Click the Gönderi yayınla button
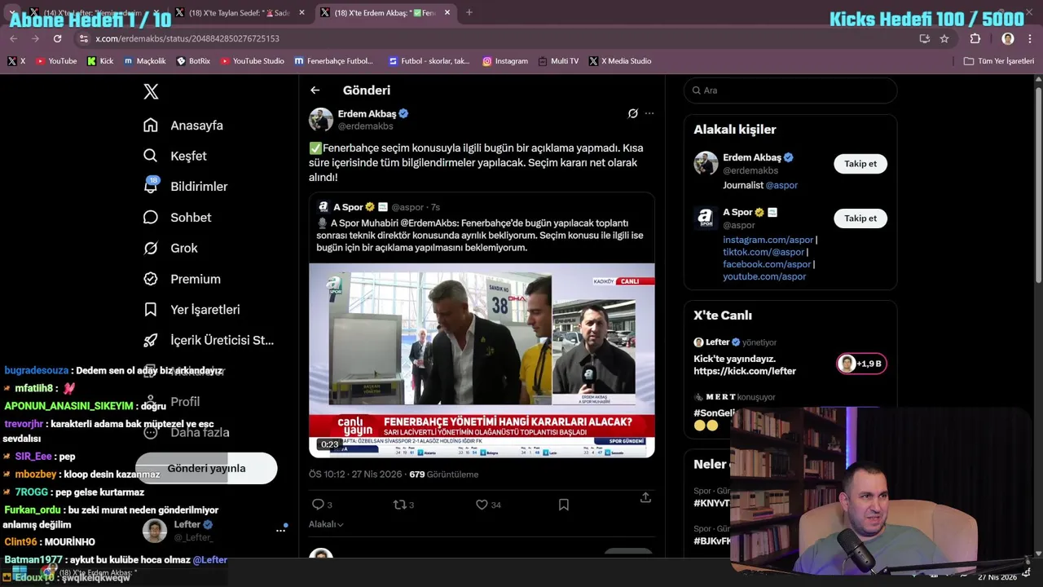Screen dimensions: 1043x587 click(x=206, y=468)
